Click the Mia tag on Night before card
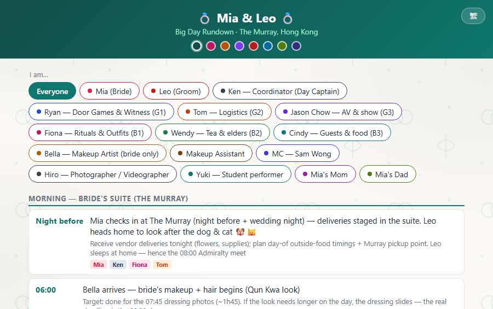 click(99, 264)
